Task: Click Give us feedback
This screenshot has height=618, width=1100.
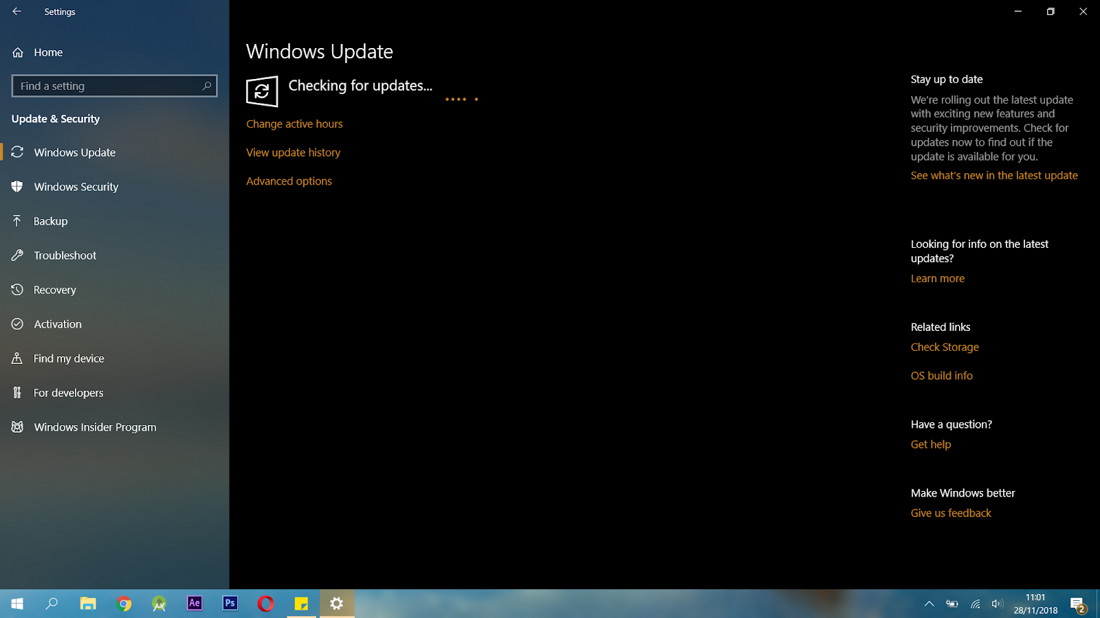Action: (x=951, y=512)
